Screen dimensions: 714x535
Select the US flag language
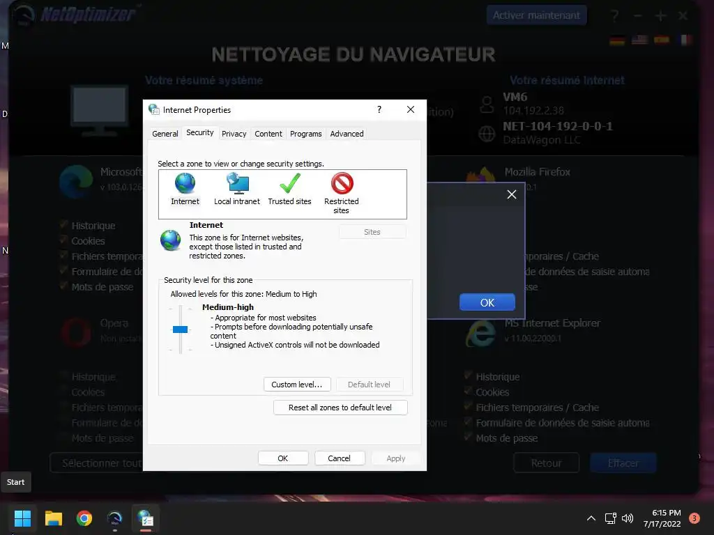tap(640, 40)
